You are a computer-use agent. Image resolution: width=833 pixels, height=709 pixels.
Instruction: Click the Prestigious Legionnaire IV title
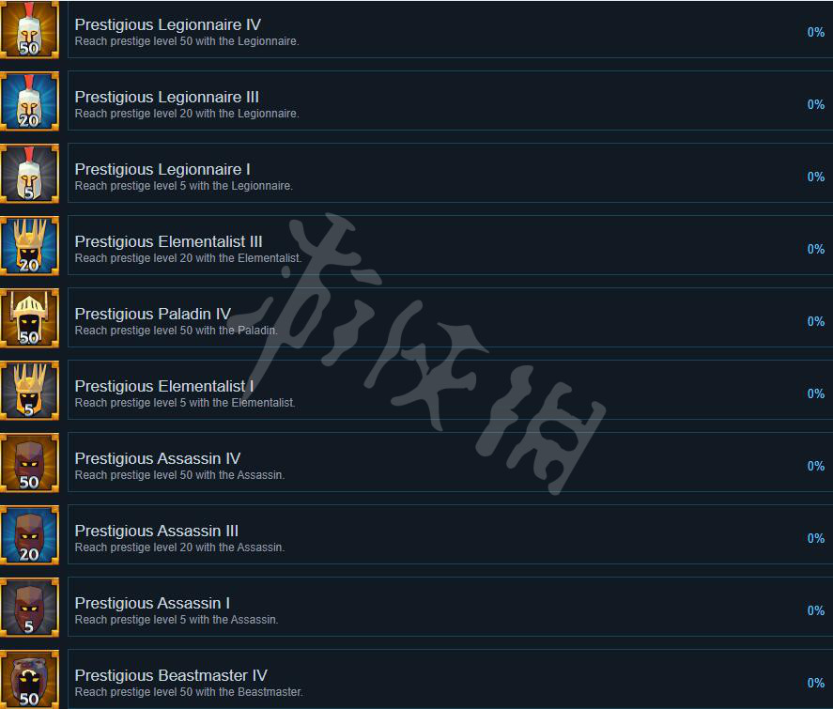click(168, 25)
